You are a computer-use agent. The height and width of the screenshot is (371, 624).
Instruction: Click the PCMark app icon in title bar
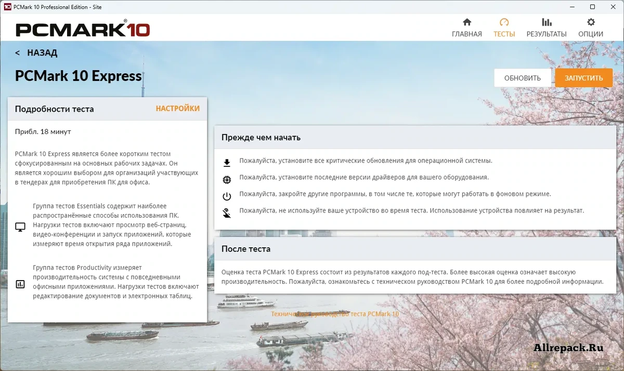pyautogui.click(x=7, y=7)
